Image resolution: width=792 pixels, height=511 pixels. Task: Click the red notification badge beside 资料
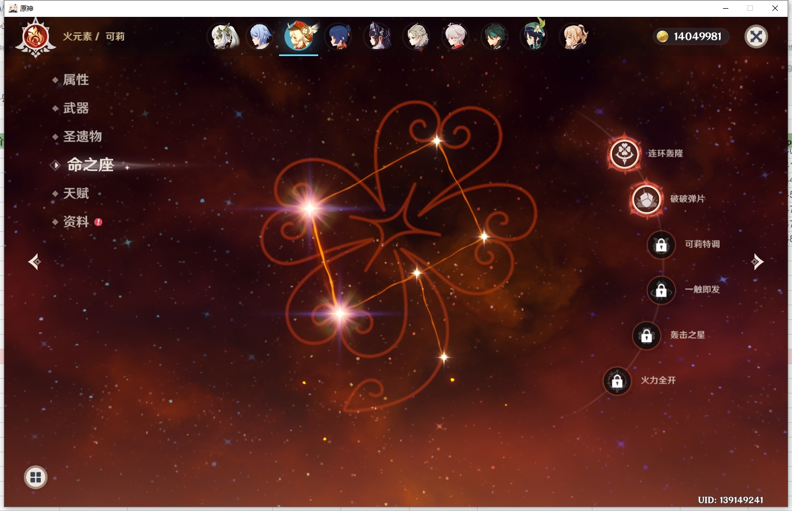(98, 222)
